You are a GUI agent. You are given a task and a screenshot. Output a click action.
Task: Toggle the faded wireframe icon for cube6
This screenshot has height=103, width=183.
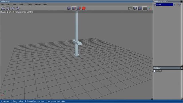(177, 5)
